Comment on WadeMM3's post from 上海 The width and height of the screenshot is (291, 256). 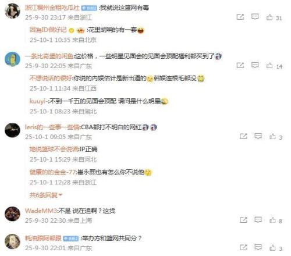click(x=258, y=220)
